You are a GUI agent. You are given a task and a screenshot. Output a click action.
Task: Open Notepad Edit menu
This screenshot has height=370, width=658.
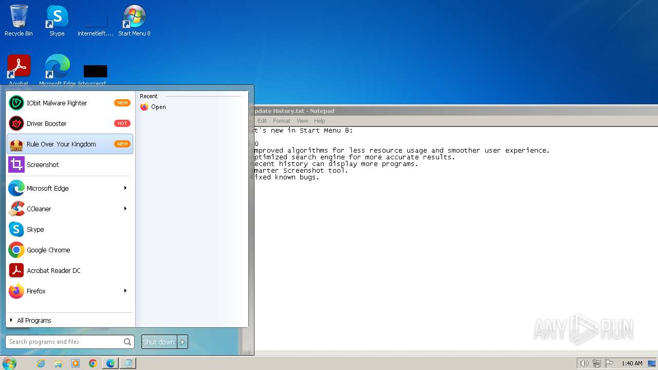tap(262, 121)
